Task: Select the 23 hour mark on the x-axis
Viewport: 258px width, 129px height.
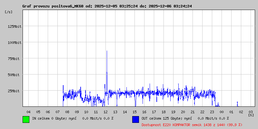Action: pos(212,112)
